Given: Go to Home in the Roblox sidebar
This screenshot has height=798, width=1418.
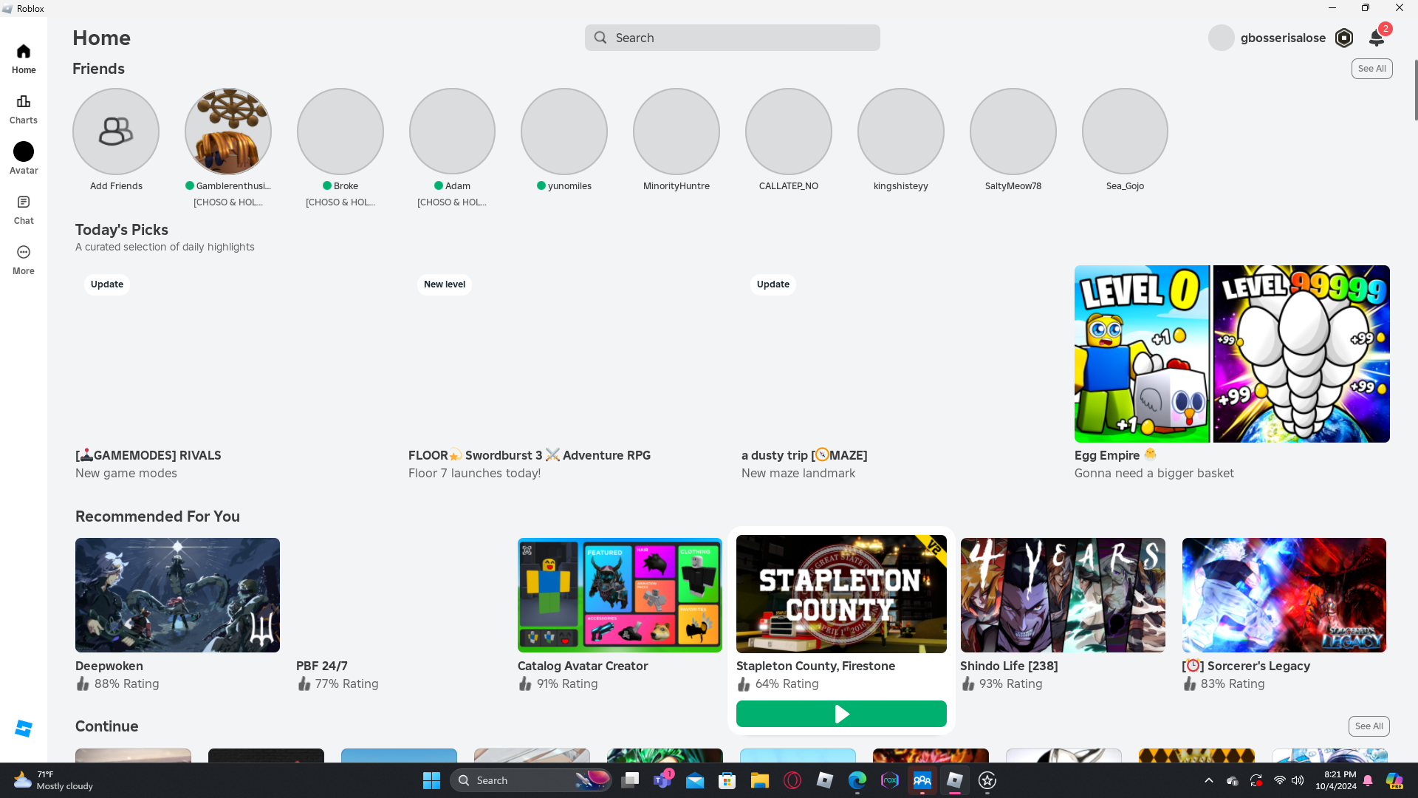Looking at the screenshot, I should pyautogui.click(x=24, y=58).
